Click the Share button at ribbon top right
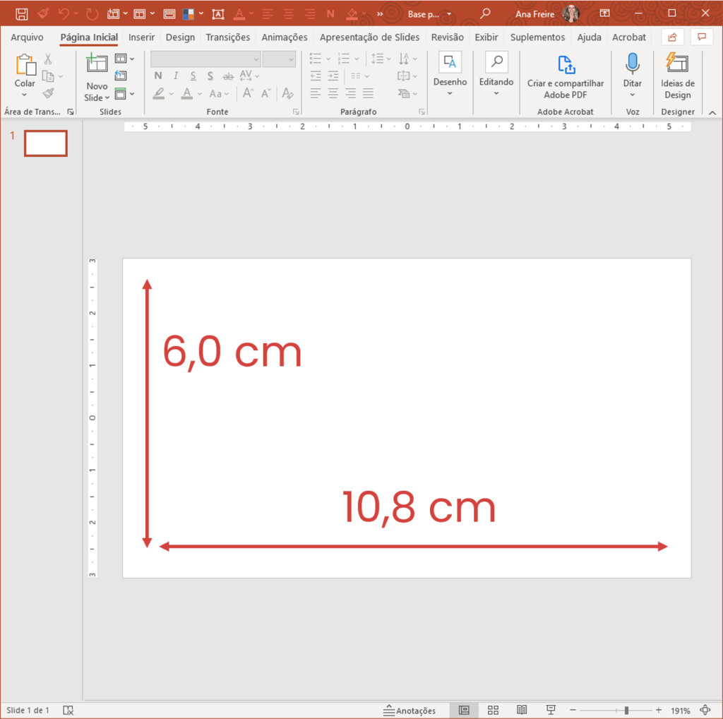Image resolution: width=723 pixels, height=719 pixels. [672, 37]
